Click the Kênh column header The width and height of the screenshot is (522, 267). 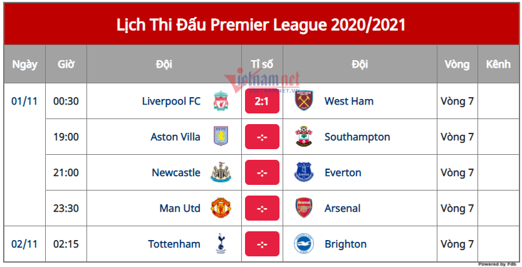click(x=498, y=64)
